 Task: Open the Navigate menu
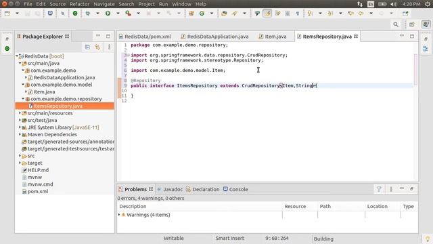[104, 4]
